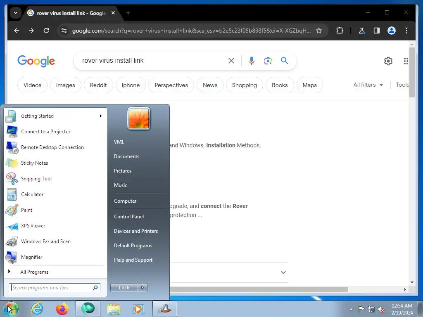Search by voice microphone icon
The height and width of the screenshot is (317, 423).
(x=252, y=61)
